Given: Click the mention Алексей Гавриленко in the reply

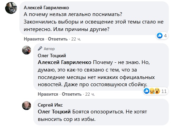Looking at the screenshot, I should pyautogui.click(x=65, y=62).
